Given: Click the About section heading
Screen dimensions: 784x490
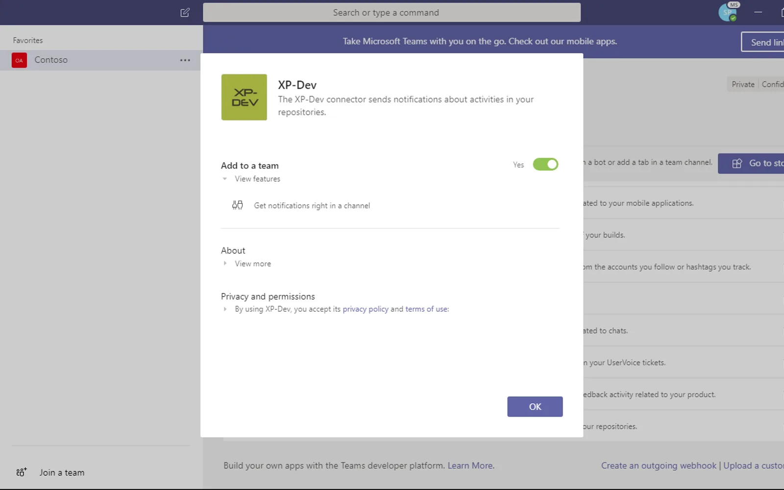Looking at the screenshot, I should point(233,250).
